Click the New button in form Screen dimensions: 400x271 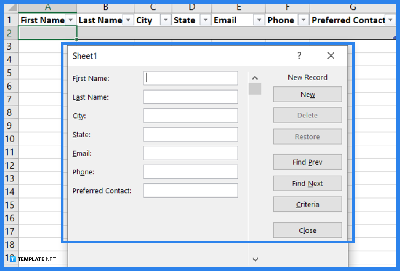point(308,94)
